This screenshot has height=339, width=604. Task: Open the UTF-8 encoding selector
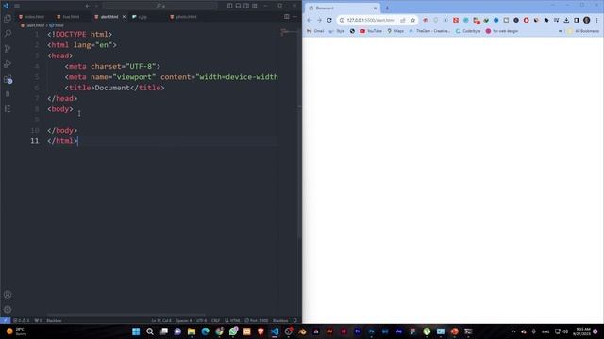coord(201,320)
